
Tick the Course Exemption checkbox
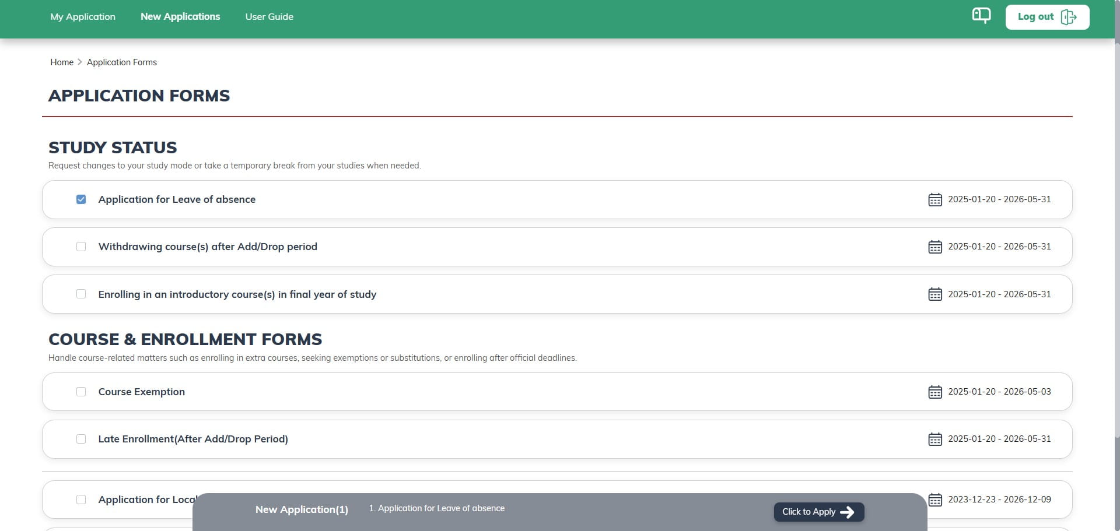pyautogui.click(x=81, y=392)
